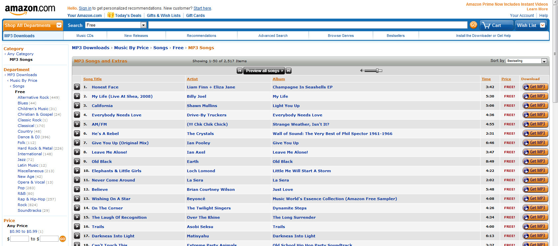Open album Champagne In Seashells EP
This screenshot has width=558, height=246.
303,87
